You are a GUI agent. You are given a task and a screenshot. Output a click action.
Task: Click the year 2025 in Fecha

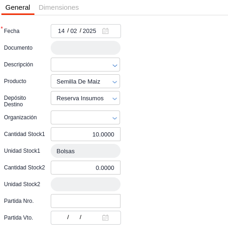[89, 31]
